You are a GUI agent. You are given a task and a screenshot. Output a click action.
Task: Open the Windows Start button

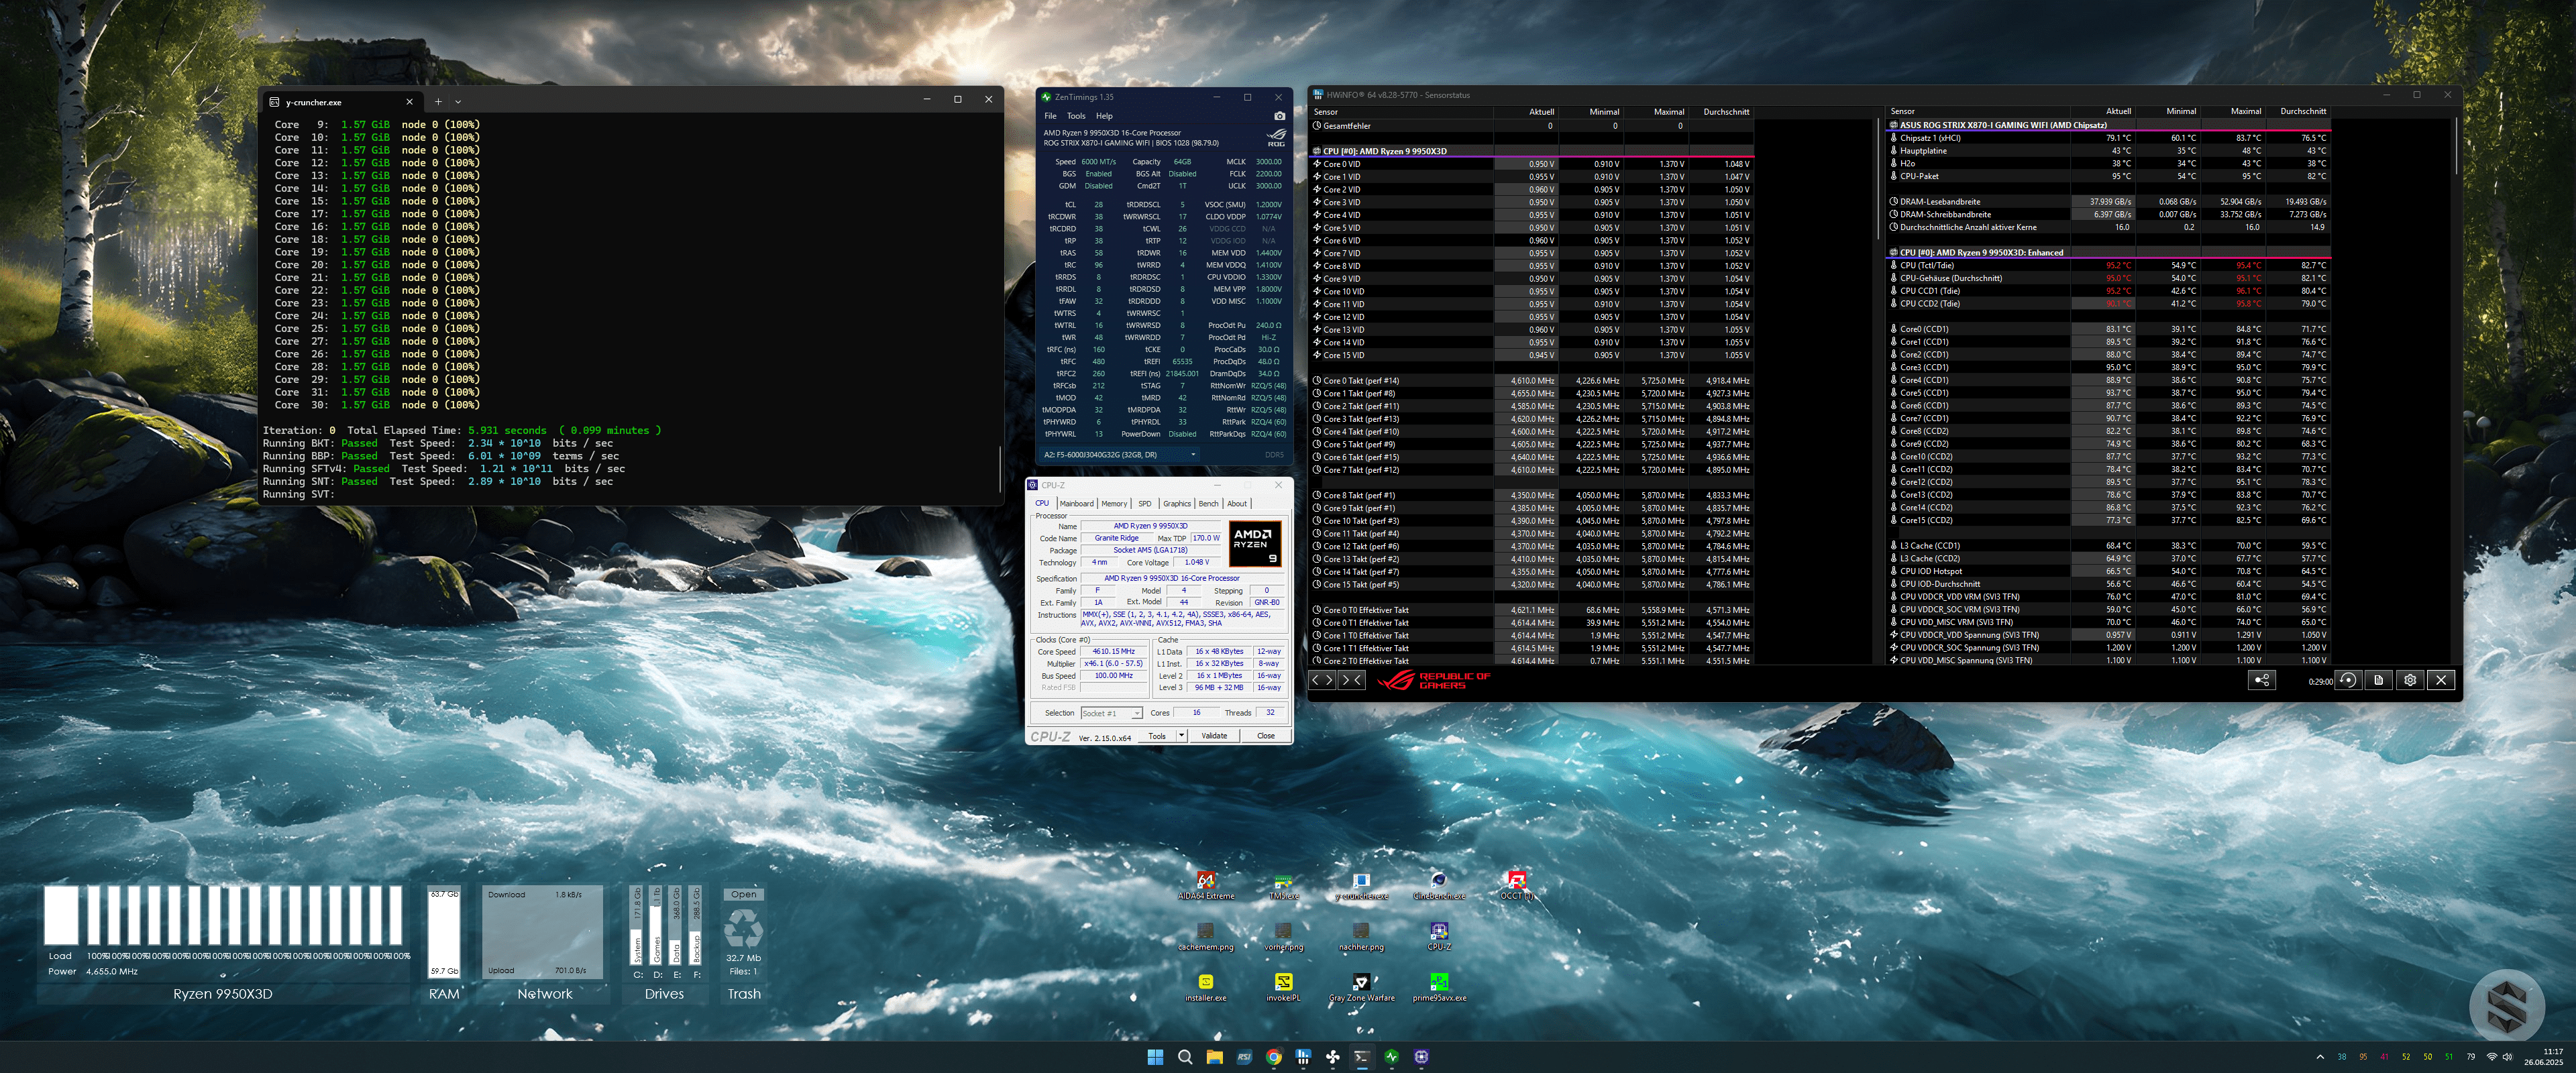pyautogui.click(x=1155, y=1057)
